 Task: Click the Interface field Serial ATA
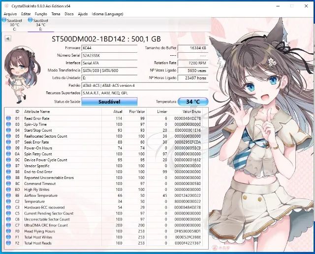point(109,63)
